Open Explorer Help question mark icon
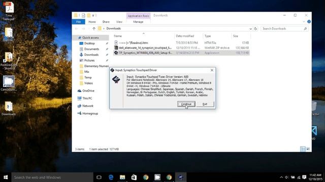325x182 pixels. click(x=309, y=22)
